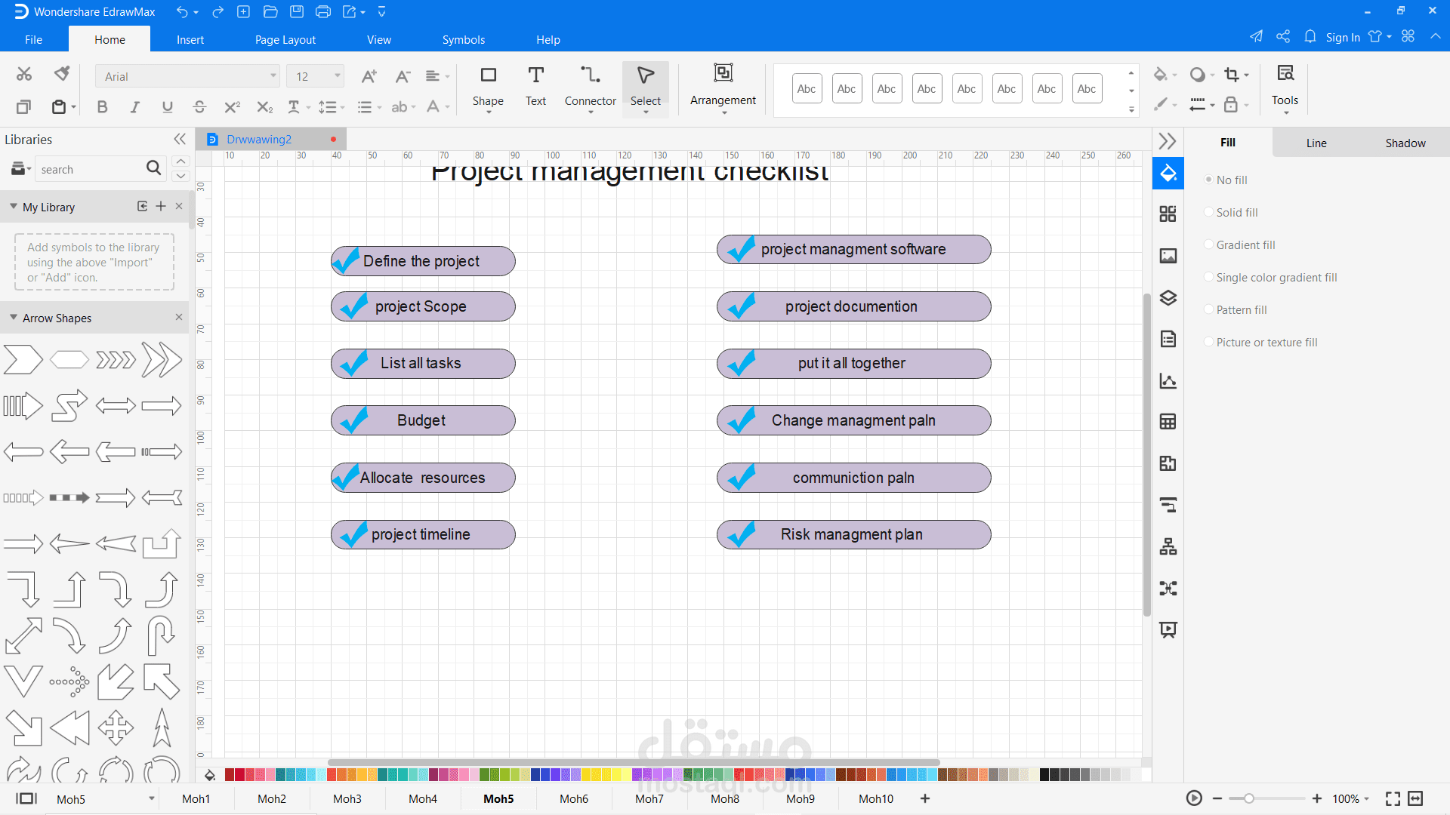The image size is (1450, 815).
Task: Collapse the Libraries panel with double chevron
Action: 180,139
